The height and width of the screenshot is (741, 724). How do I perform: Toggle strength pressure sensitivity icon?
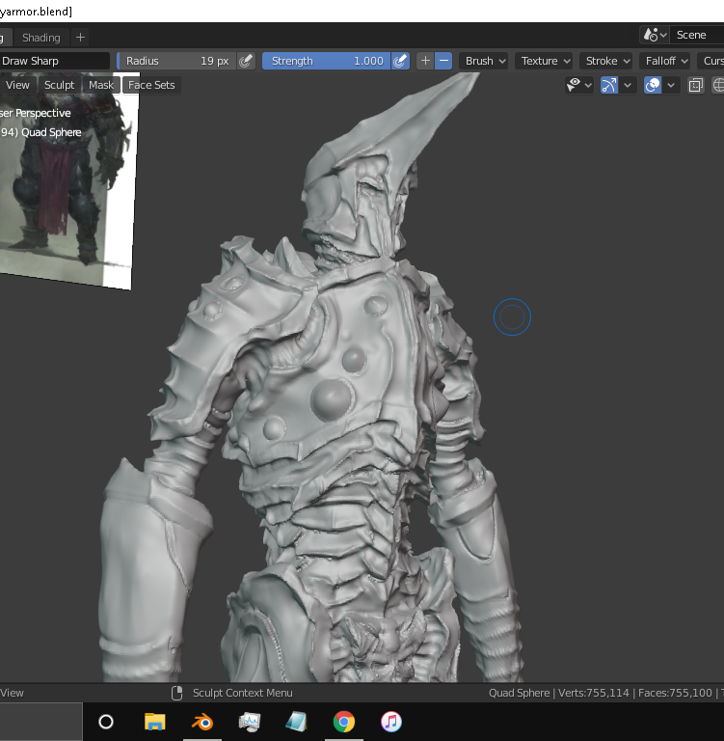[x=401, y=61]
